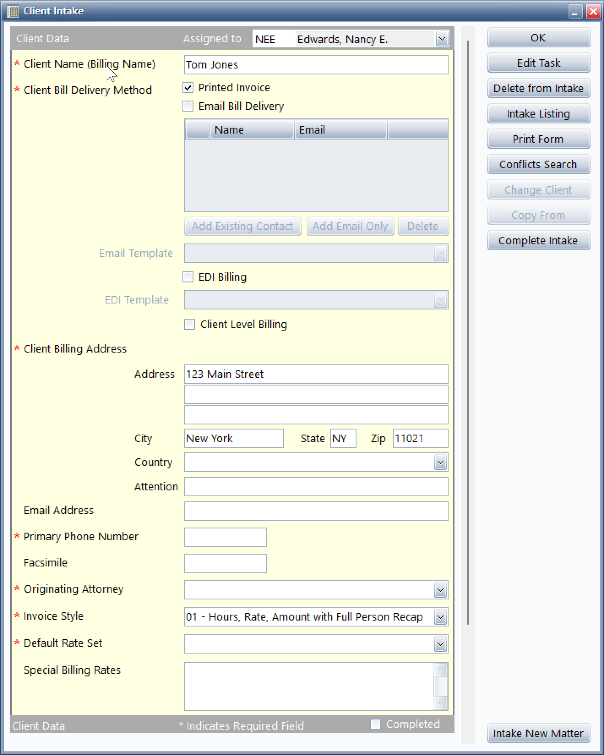Toggle the EDI Billing checkbox
604x755 pixels.
tap(188, 277)
